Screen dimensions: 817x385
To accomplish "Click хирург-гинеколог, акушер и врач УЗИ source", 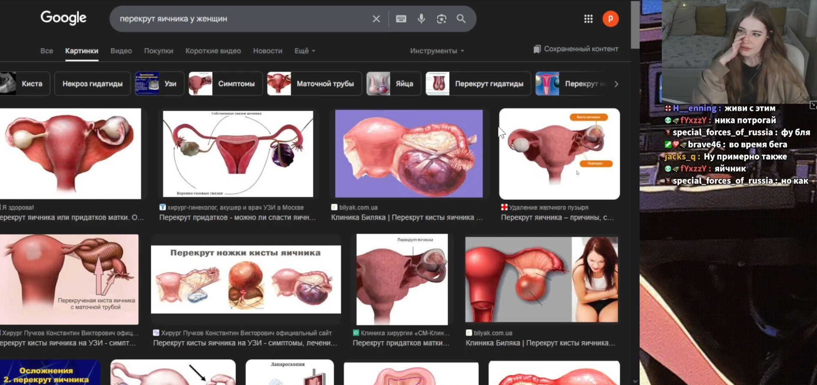I will point(235,208).
